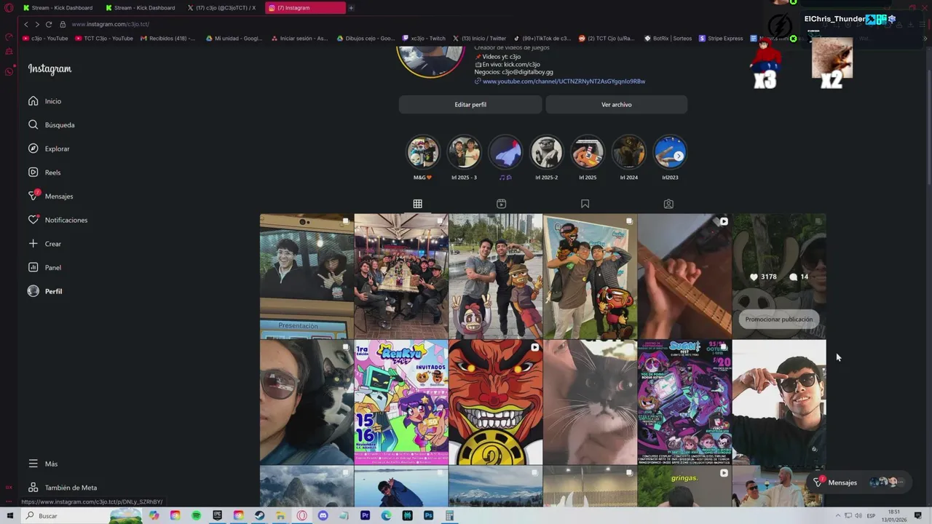Viewport: 932px width, 524px height.
Task: Open the black and white cat post
Action: pyautogui.click(x=590, y=402)
